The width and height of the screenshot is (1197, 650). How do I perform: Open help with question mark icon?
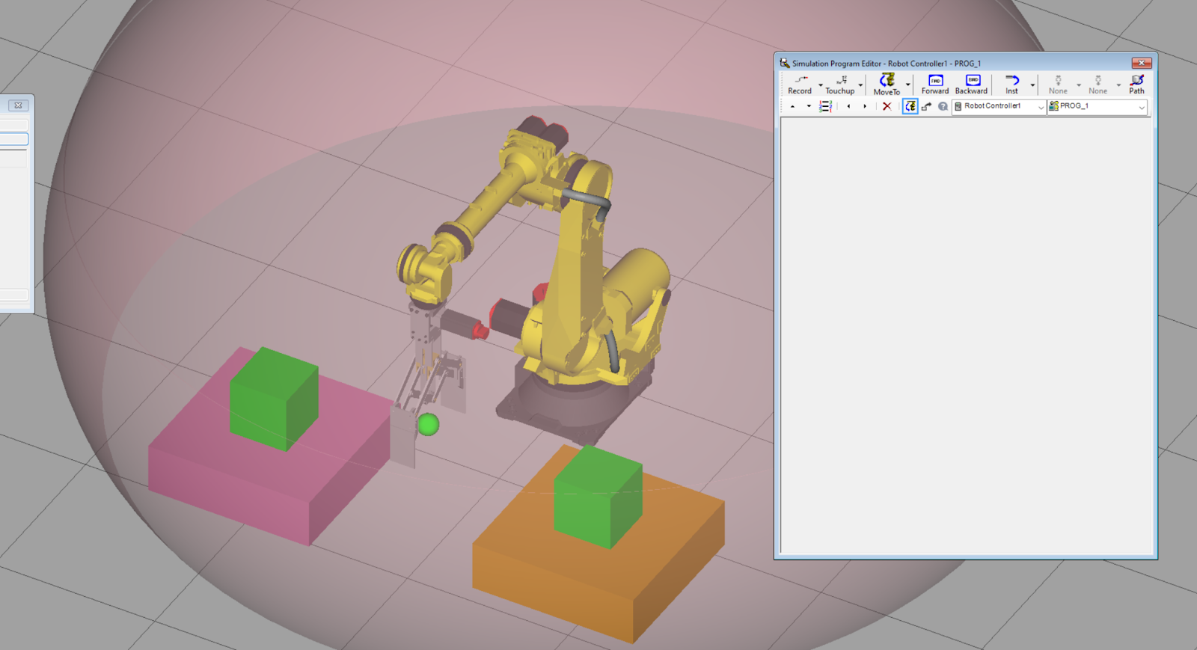943,107
